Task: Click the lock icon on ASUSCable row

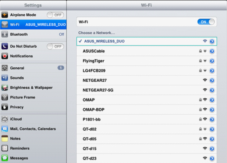Action: (200, 51)
